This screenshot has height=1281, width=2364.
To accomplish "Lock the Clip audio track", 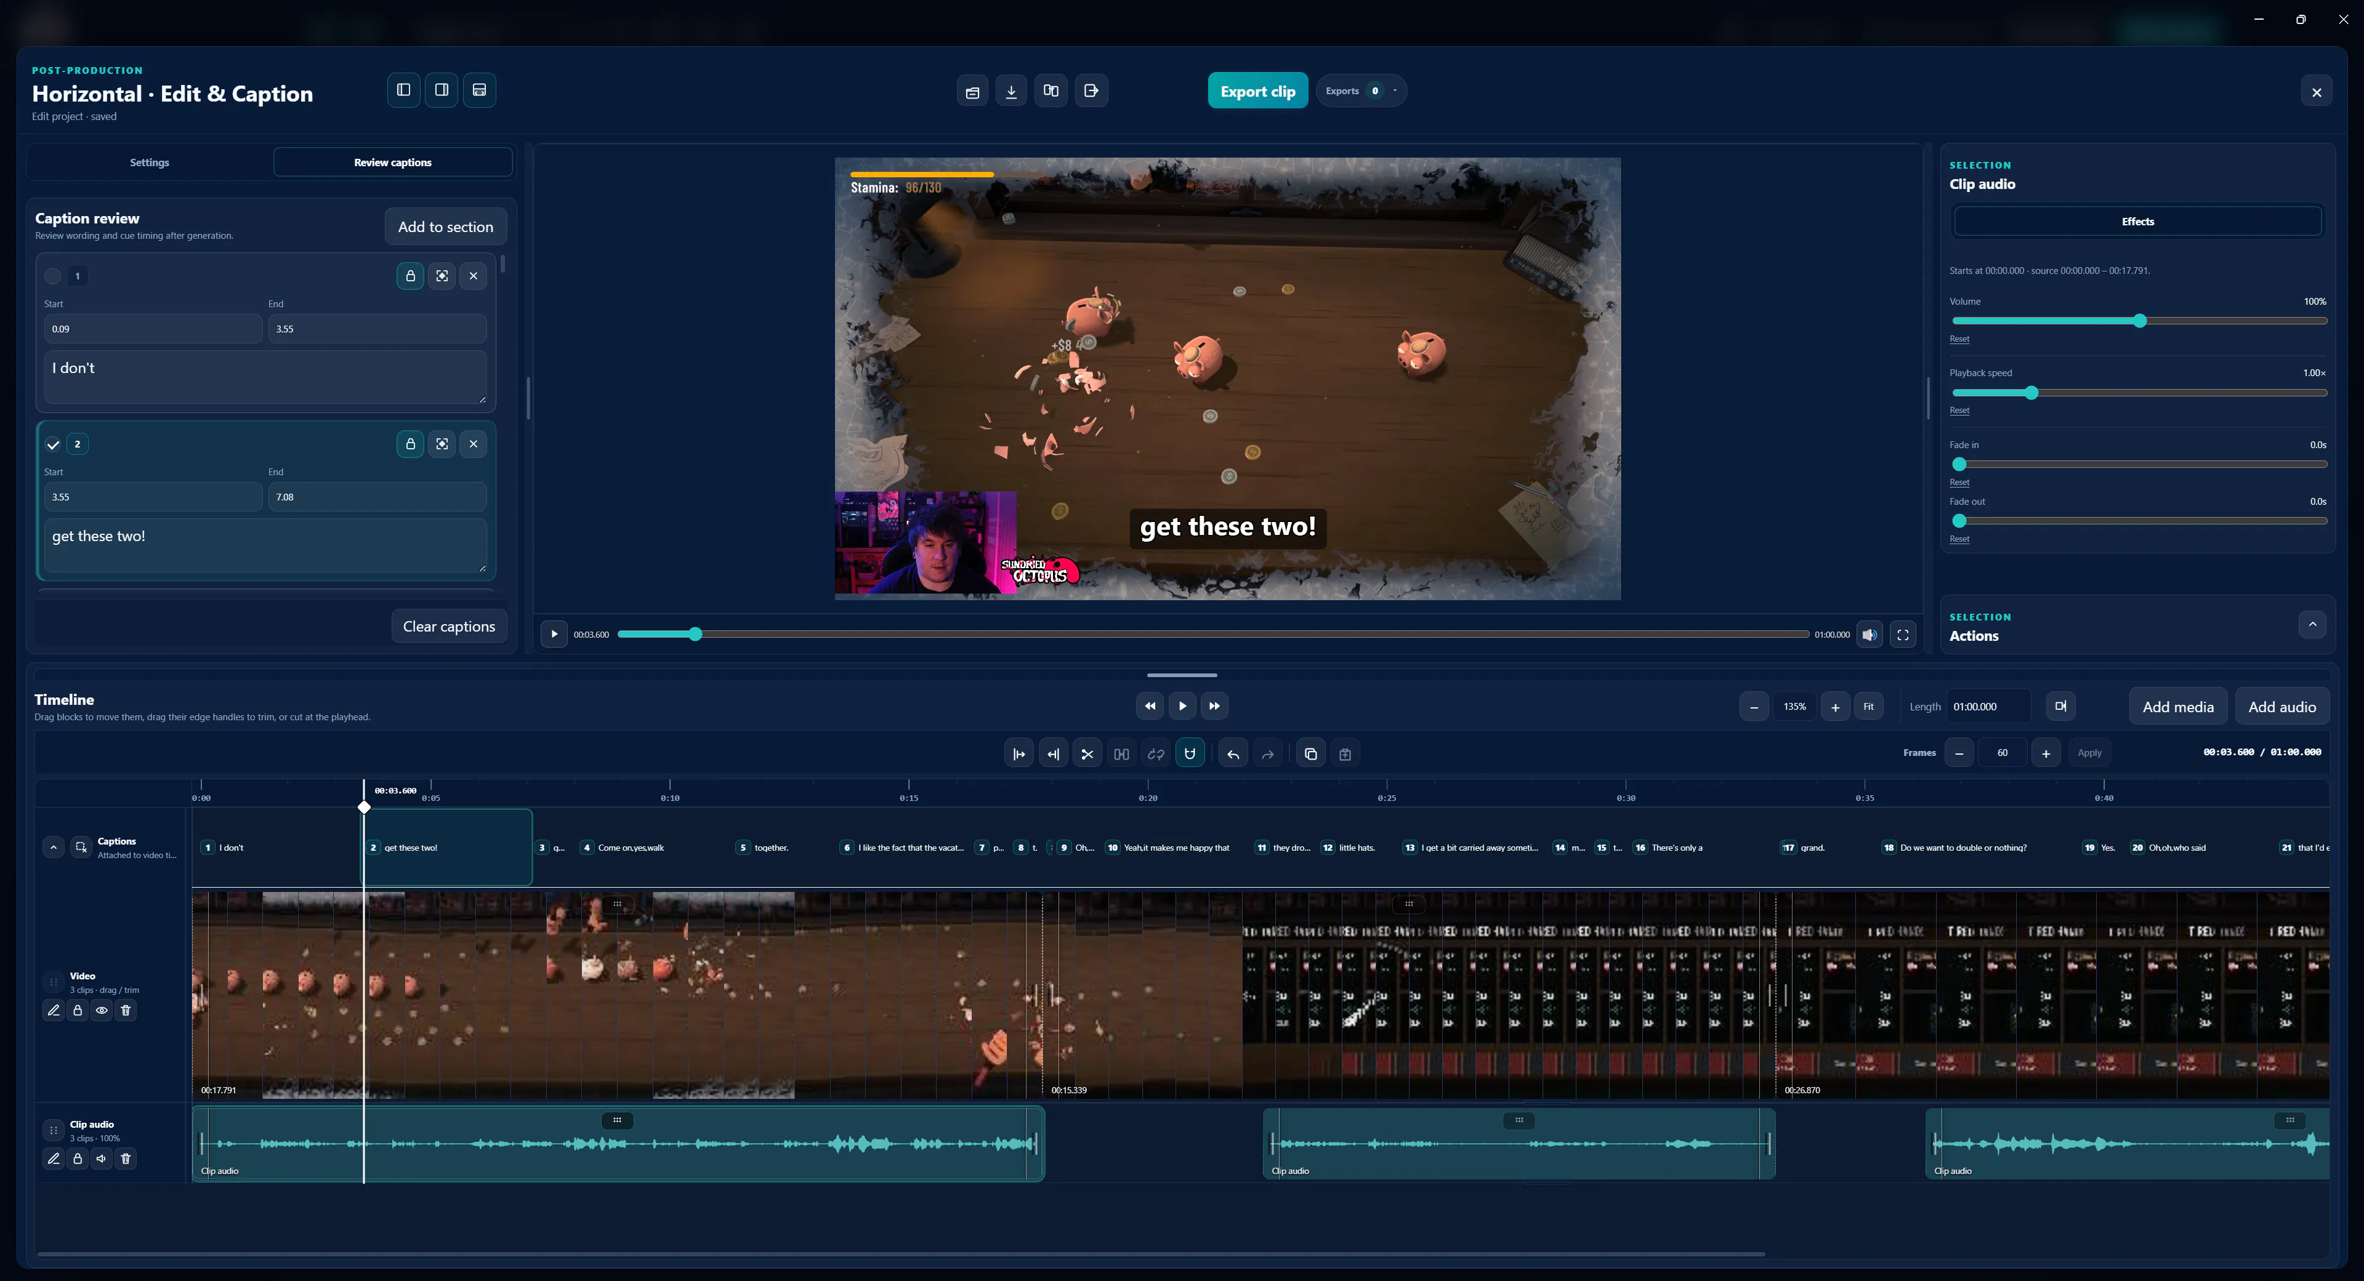I will (x=78, y=1159).
